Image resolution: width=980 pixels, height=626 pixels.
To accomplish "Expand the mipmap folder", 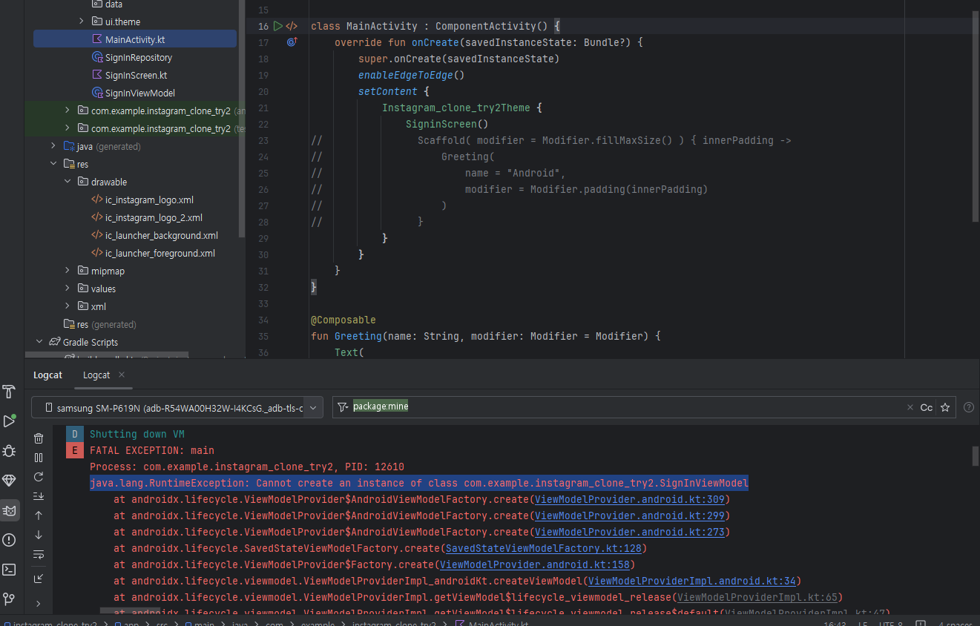I will [x=68, y=271].
